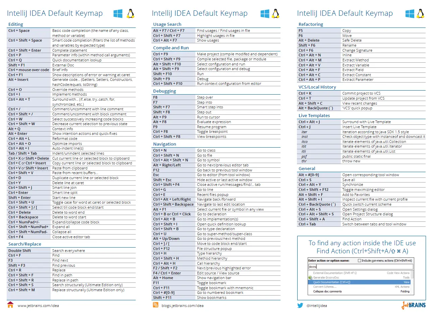The image size is (433, 313).
Task: Click the 'Ctrl + mouse over code' shortcut cell
Action: 29,70
